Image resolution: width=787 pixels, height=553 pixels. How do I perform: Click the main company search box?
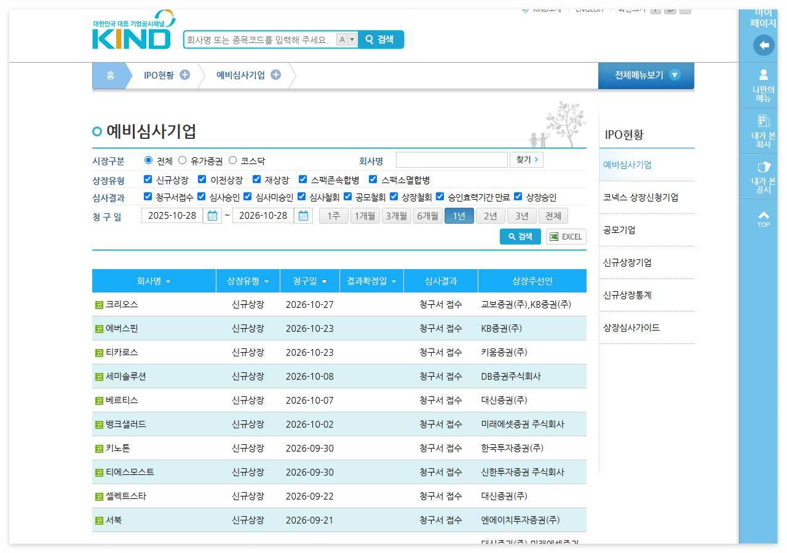(x=260, y=39)
